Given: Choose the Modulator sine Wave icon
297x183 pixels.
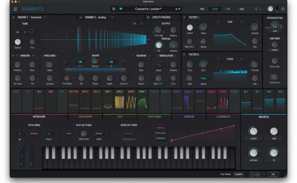Looking at the screenshot, I should [159, 65].
